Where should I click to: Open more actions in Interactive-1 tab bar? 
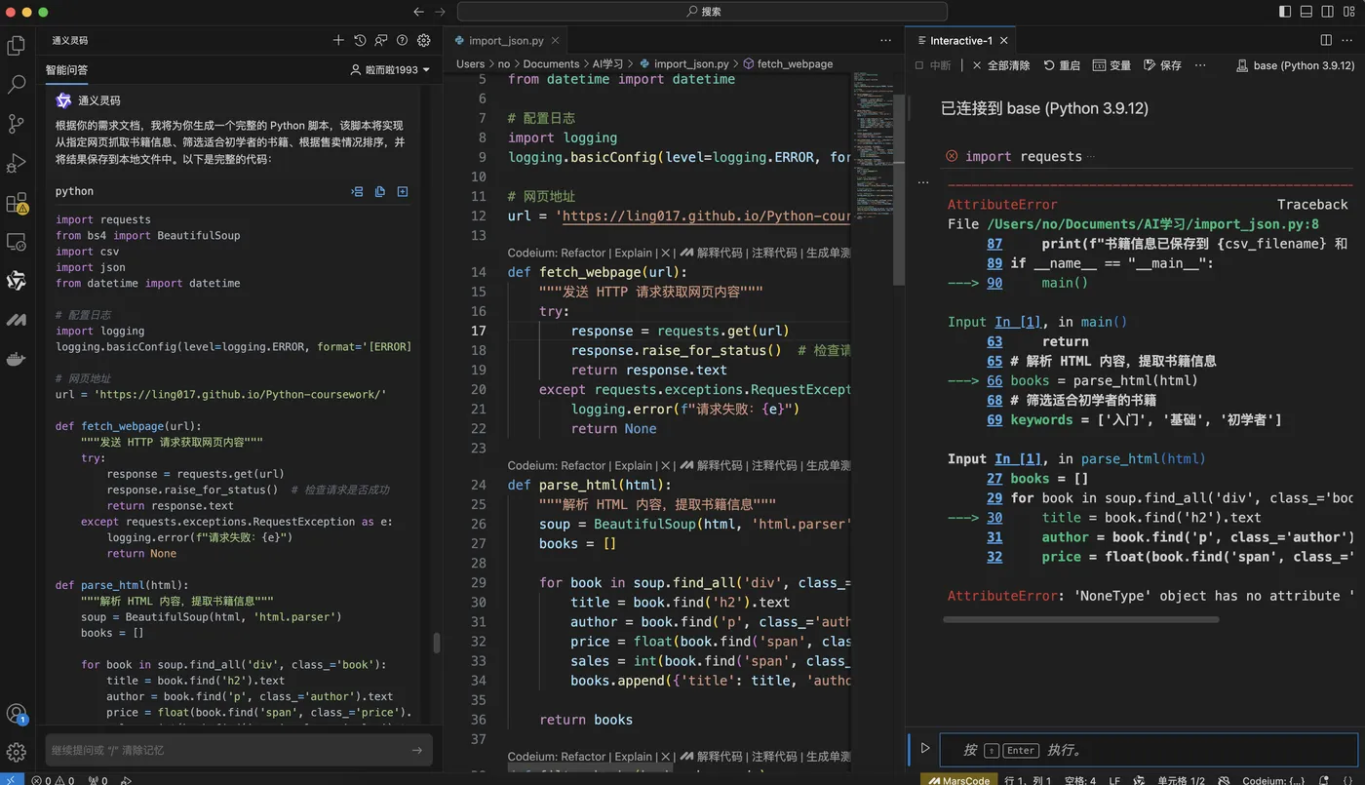(1347, 40)
